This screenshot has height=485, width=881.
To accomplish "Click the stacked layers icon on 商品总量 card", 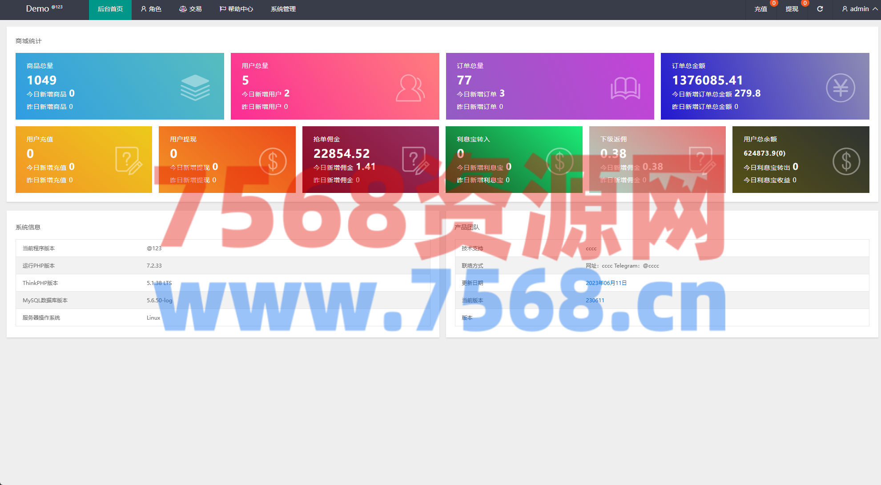I will (x=195, y=88).
